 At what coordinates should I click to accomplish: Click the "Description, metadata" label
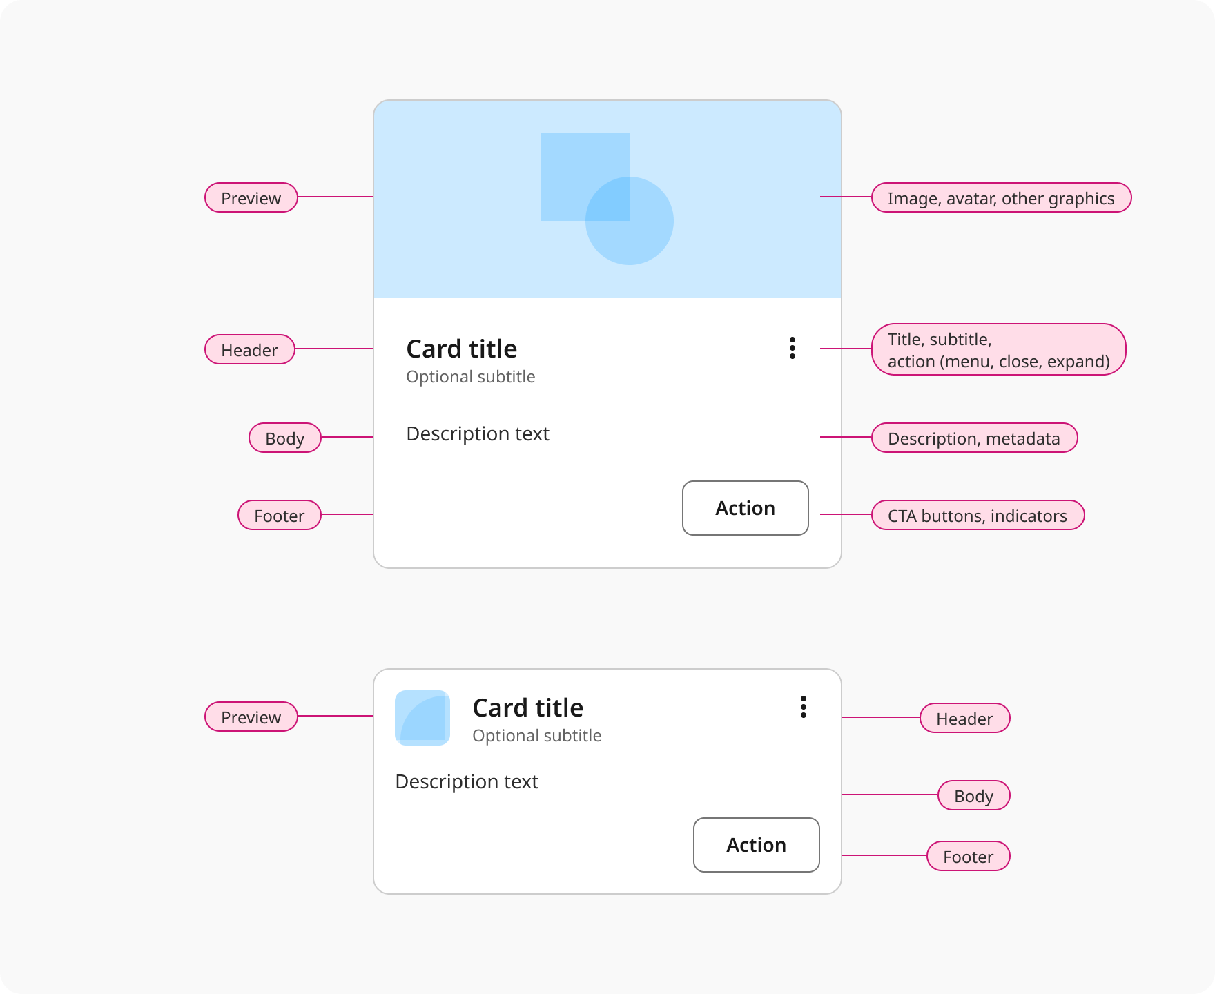975,438
